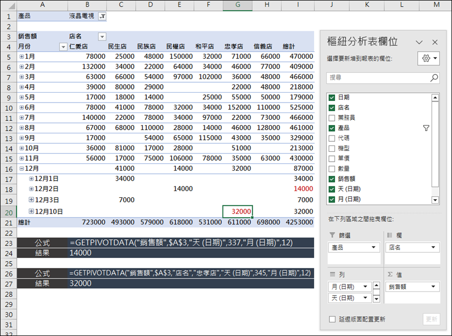
Task: Open the 店名 column filter dropdown
Action: (102, 37)
